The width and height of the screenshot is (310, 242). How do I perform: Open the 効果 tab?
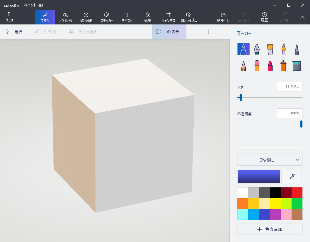coord(148,17)
